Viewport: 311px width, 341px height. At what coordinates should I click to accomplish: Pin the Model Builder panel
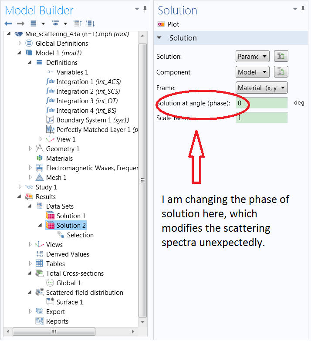pos(145,9)
